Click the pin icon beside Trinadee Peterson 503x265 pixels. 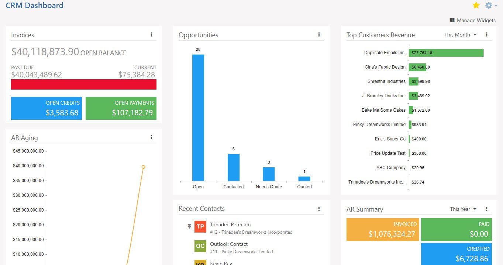pos(189,226)
